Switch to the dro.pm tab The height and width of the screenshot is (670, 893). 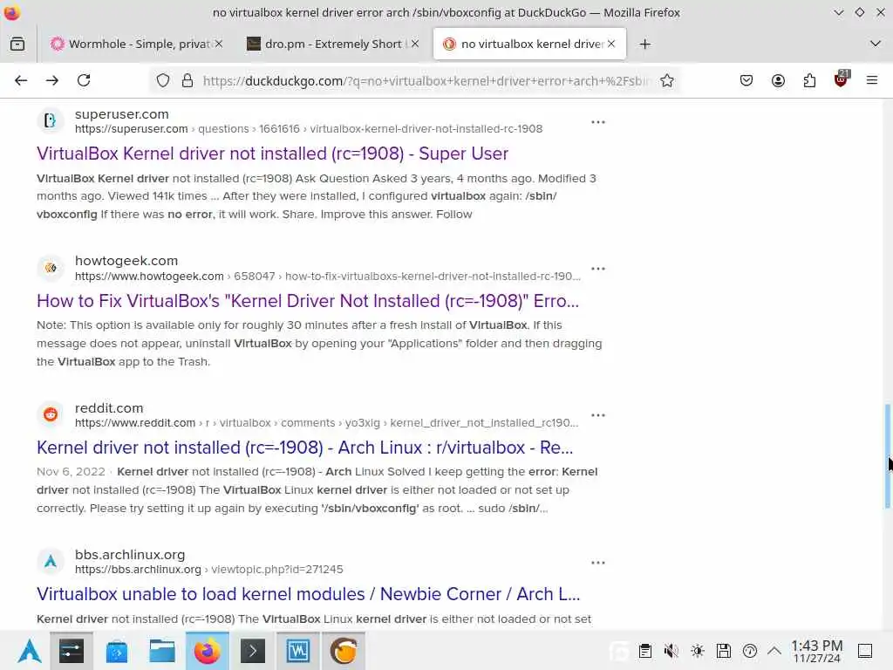[x=334, y=44]
